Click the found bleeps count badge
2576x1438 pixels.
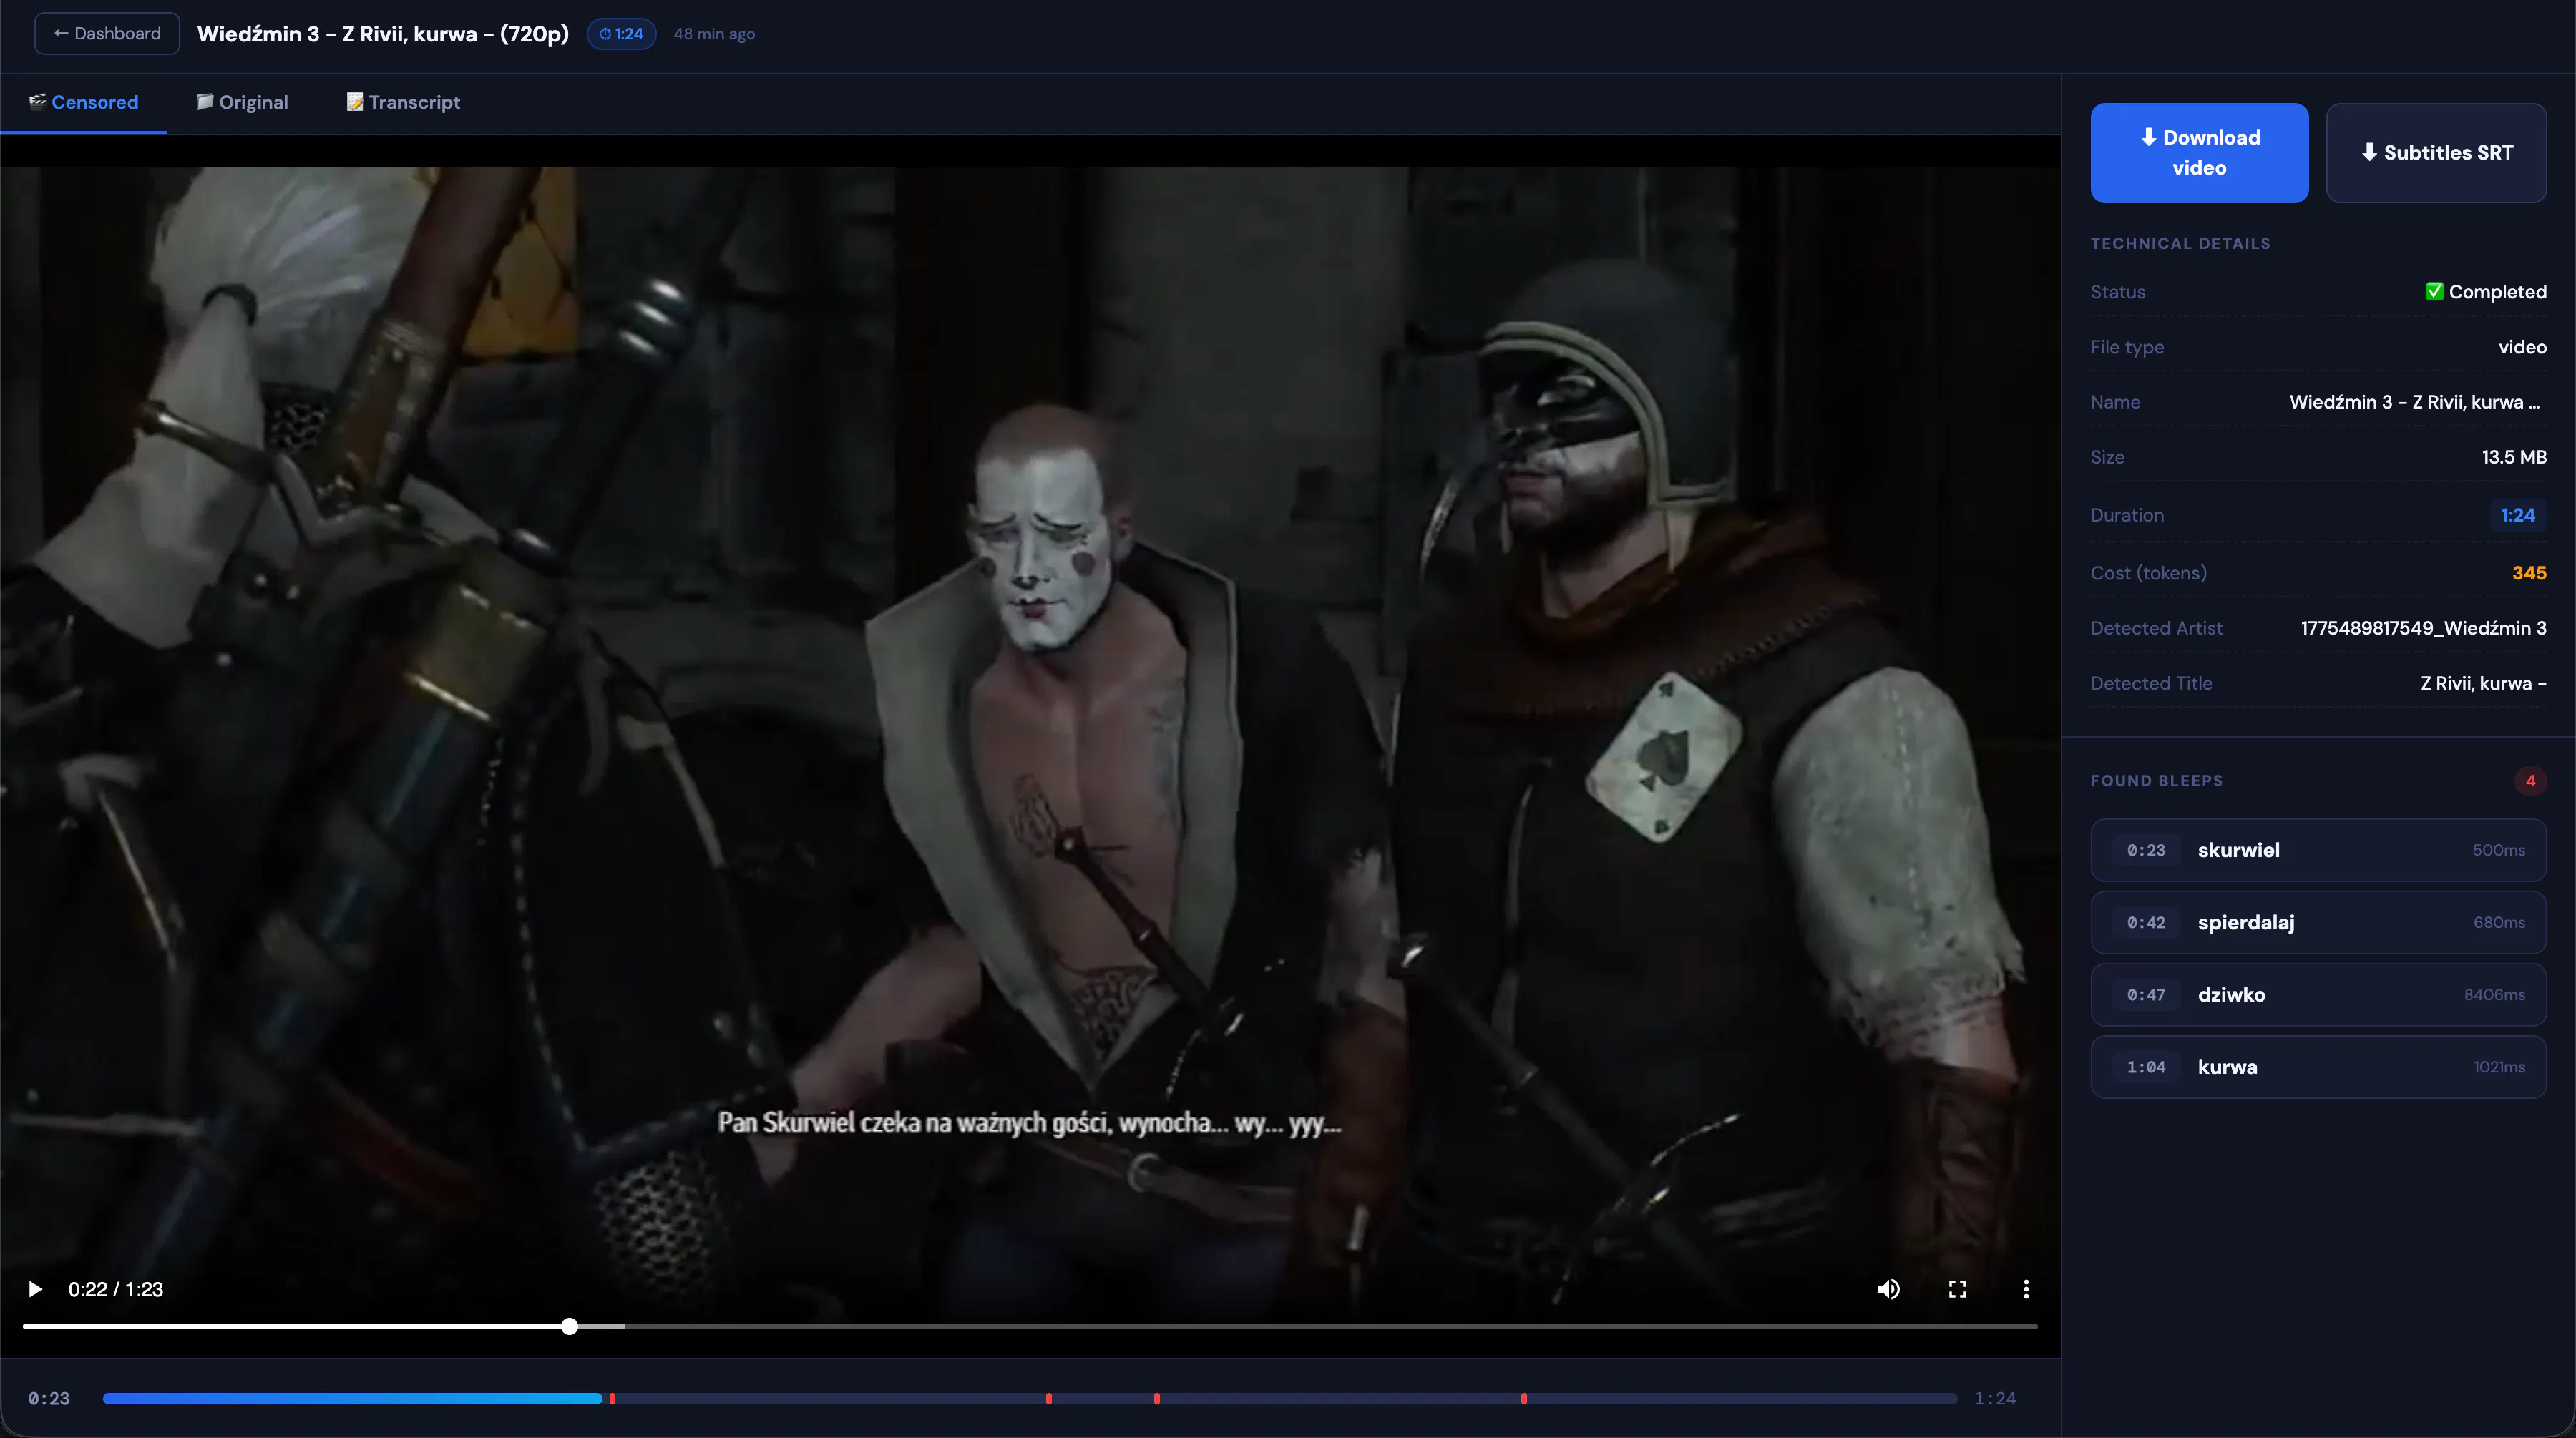click(2530, 780)
